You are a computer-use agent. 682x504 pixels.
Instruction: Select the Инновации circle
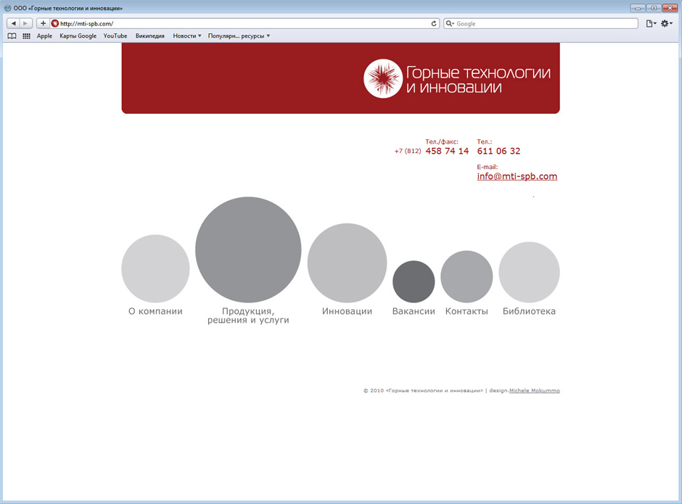(x=347, y=263)
